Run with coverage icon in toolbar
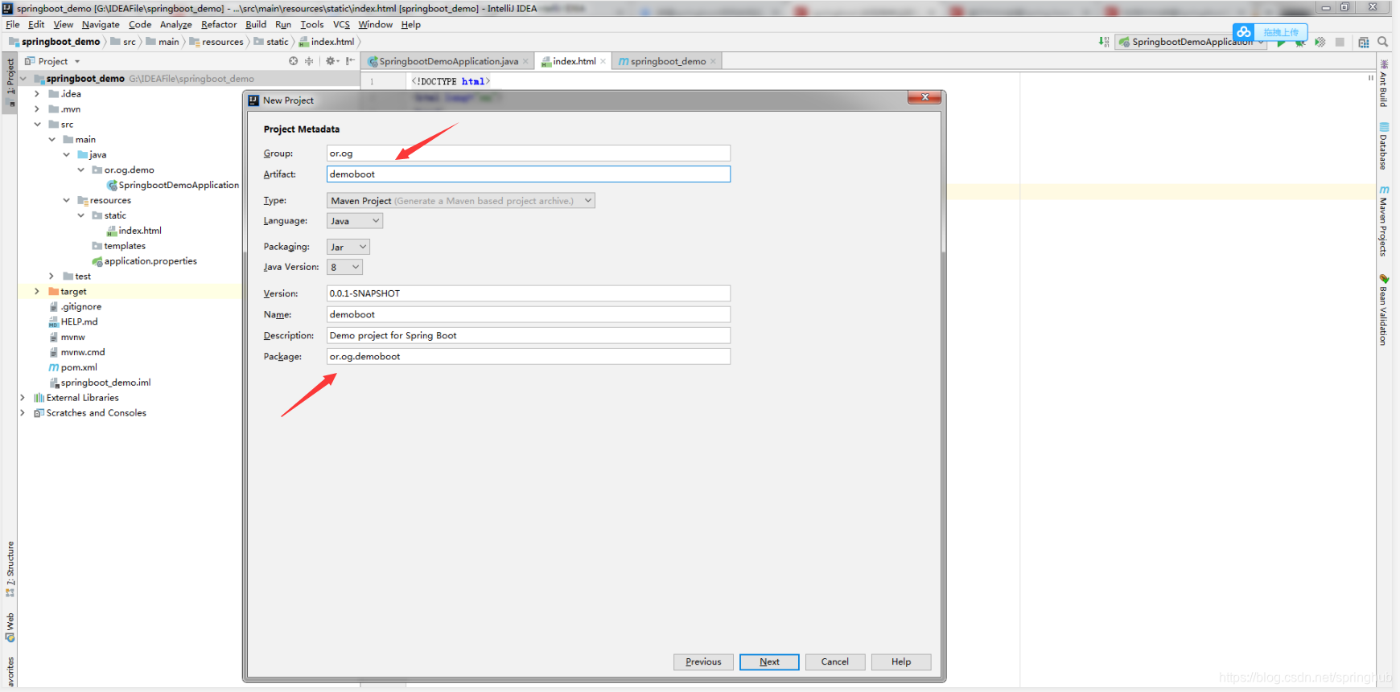1400x692 pixels. click(x=1320, y=42)
